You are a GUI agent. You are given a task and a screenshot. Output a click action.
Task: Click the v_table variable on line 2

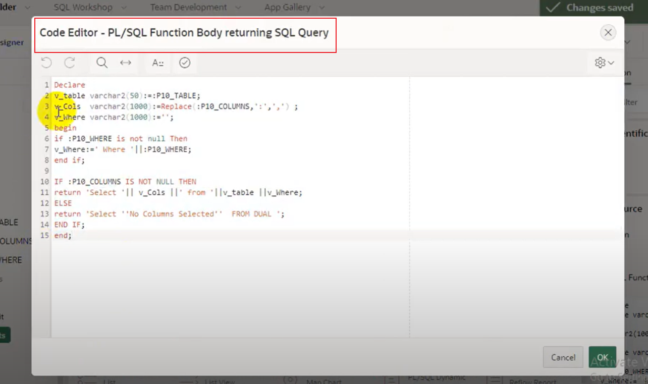coord(70,96)
